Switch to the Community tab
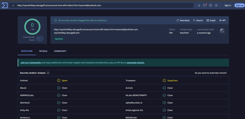Image resolution: width=245 pixels, height=119 pixels. coord(60,51)
